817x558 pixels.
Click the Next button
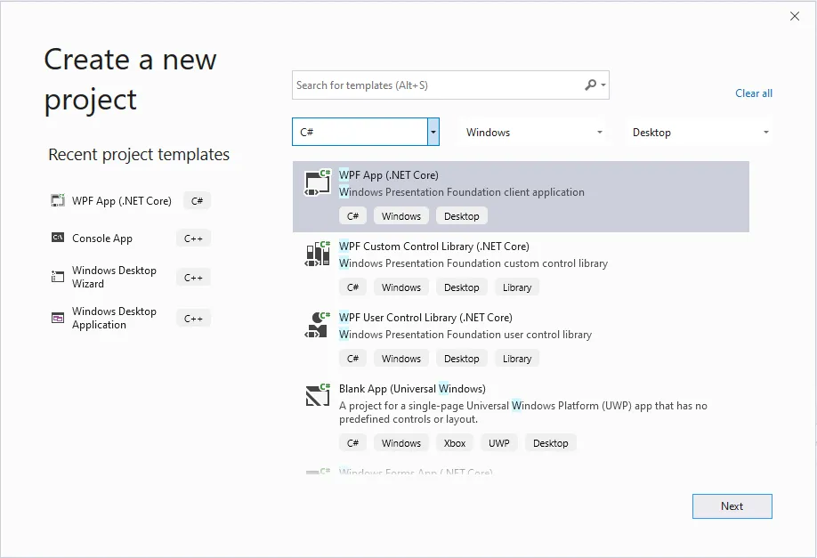point(732,506)
